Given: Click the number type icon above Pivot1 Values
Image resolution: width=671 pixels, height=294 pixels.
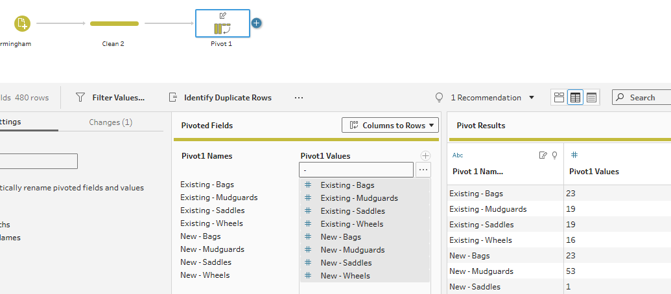Looking at the screenshot, I should pos(574,155).
